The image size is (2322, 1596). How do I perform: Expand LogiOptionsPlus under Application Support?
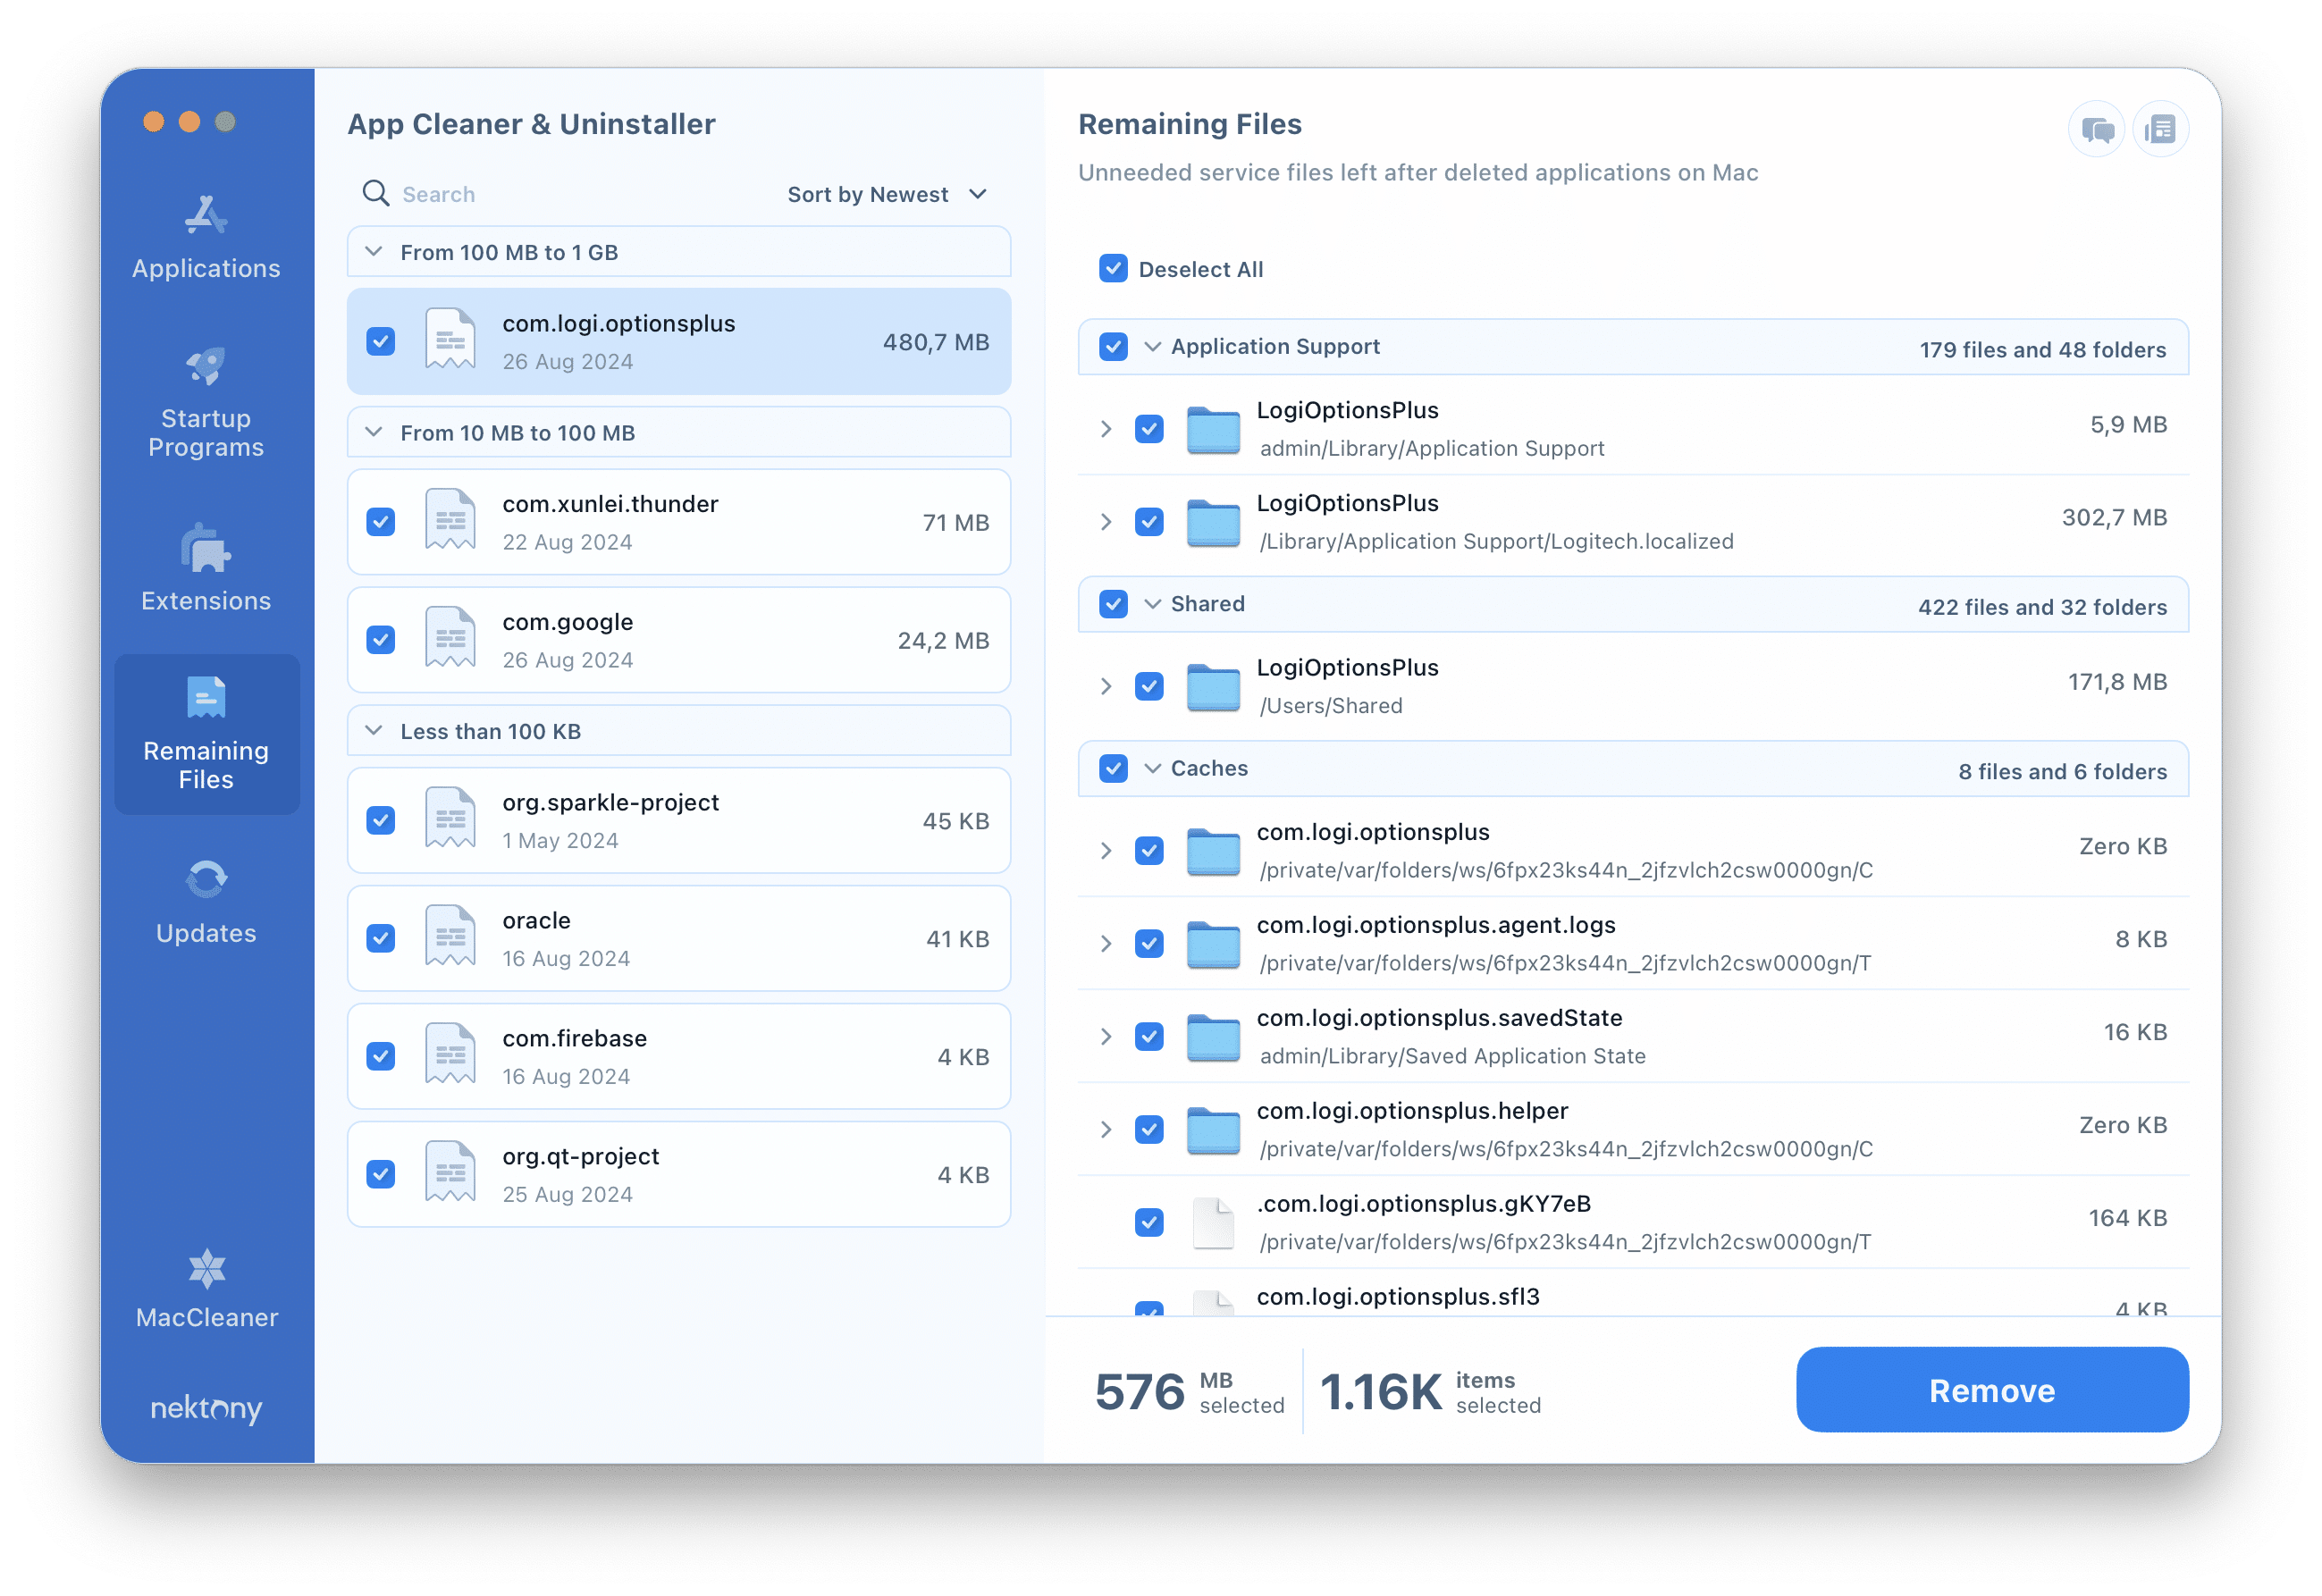(1106, 427)
